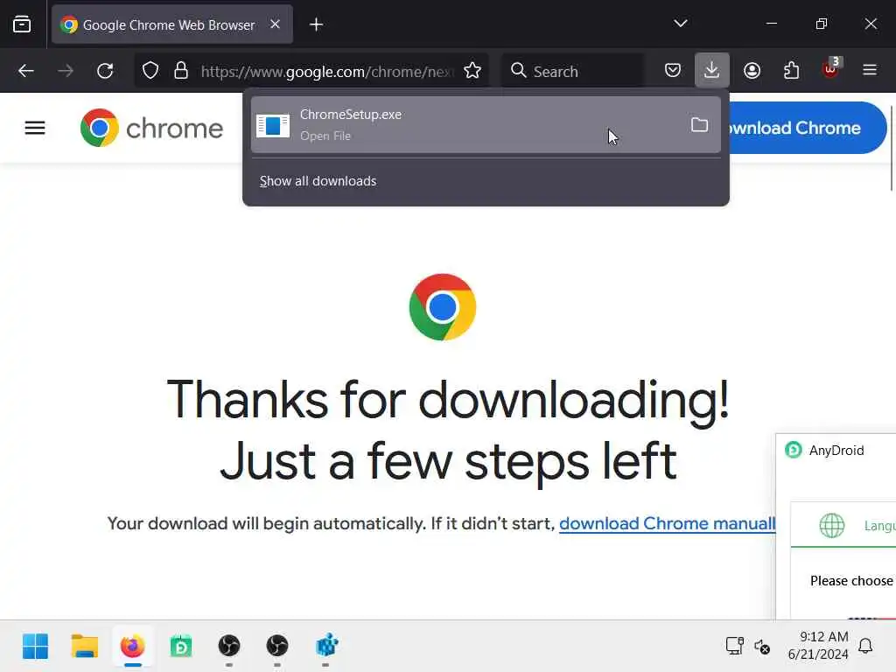The width and height of the screenshot is (896, 672).
Task: Go back one page
Action: click(x=26, y=71)
